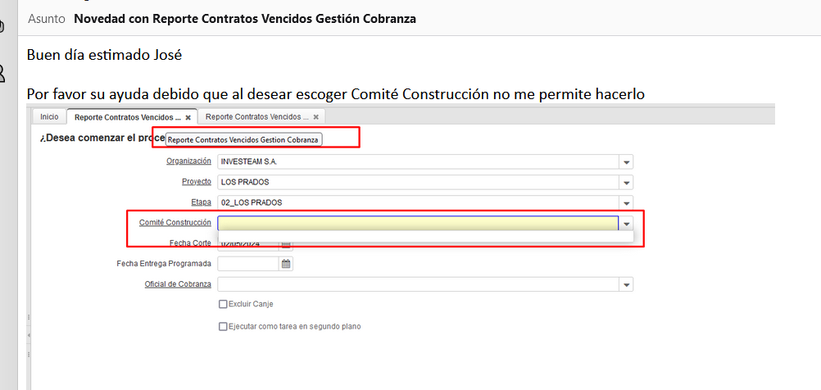Click the Organización label link

(x=188, y=161)
